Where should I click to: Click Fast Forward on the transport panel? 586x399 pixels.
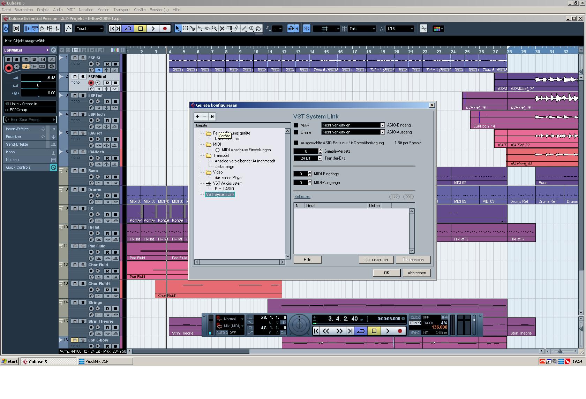[x=339, y=331]
